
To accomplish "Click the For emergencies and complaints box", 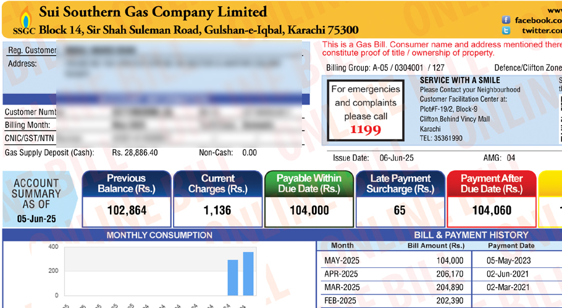I will point(366,110).
